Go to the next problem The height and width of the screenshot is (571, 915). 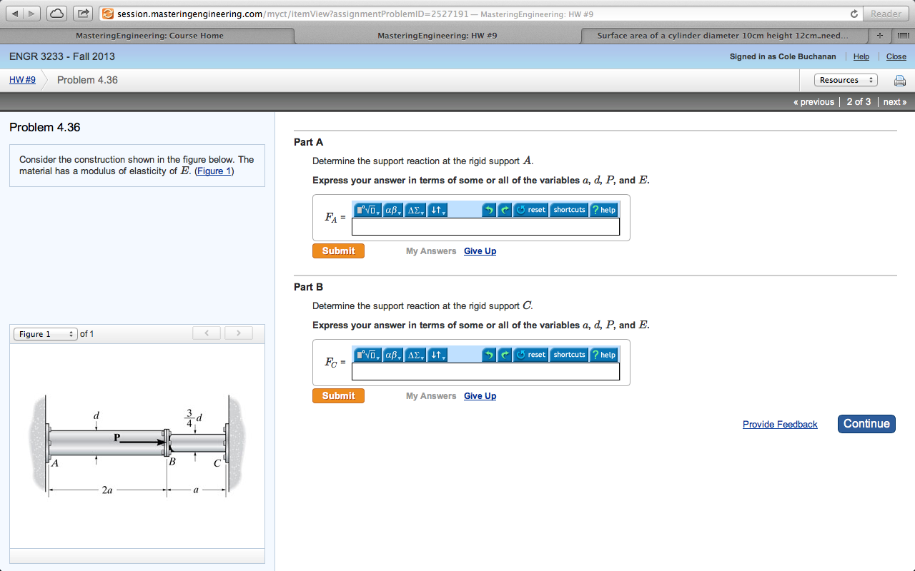click(894, 102)
